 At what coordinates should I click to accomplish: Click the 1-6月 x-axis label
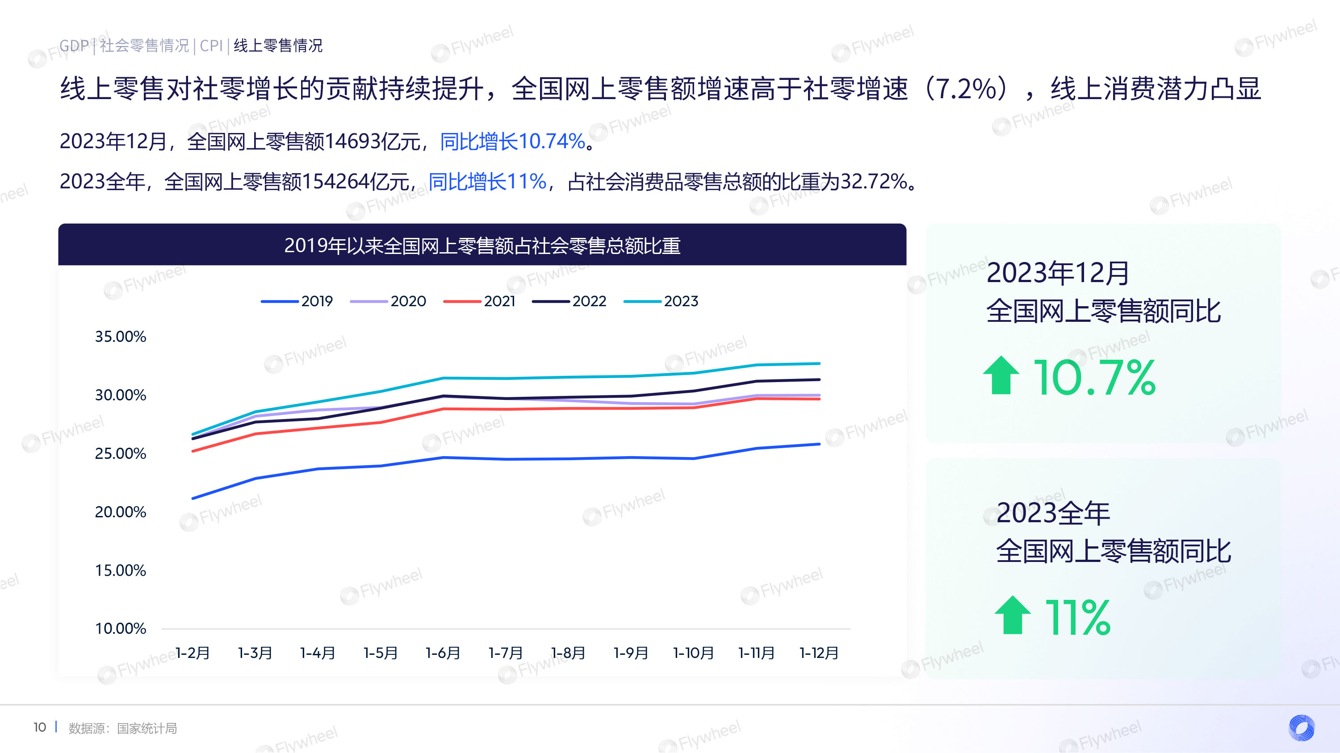(443, 653)
